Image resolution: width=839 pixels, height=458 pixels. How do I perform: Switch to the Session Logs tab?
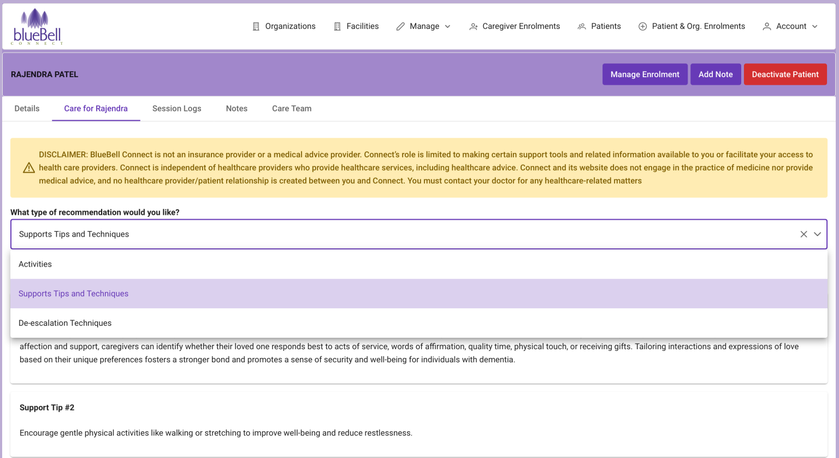point(176,108)
